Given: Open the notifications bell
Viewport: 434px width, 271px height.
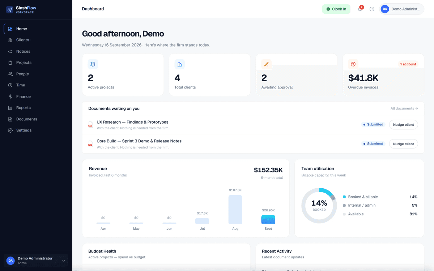Looking at the screenshot, I should 360,9.
